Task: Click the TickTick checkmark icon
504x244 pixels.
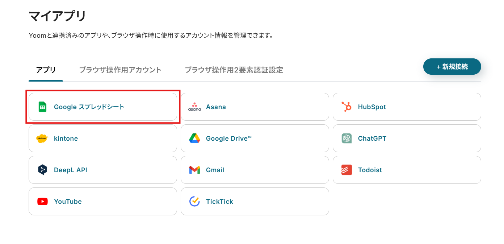Action: [x=194, y=202]
